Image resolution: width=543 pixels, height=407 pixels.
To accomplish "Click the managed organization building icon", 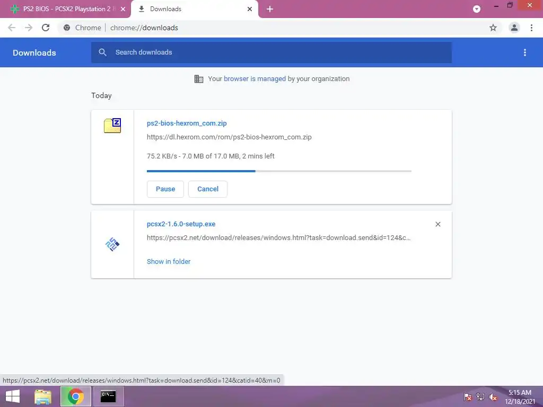I will tap(199, 79).
